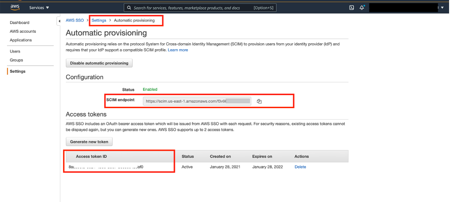Image resolution: width=450 pixels, height=202 pixels.
Task: Collapse the left navigation sidebar arrow
Action: (x=59, y=21)
